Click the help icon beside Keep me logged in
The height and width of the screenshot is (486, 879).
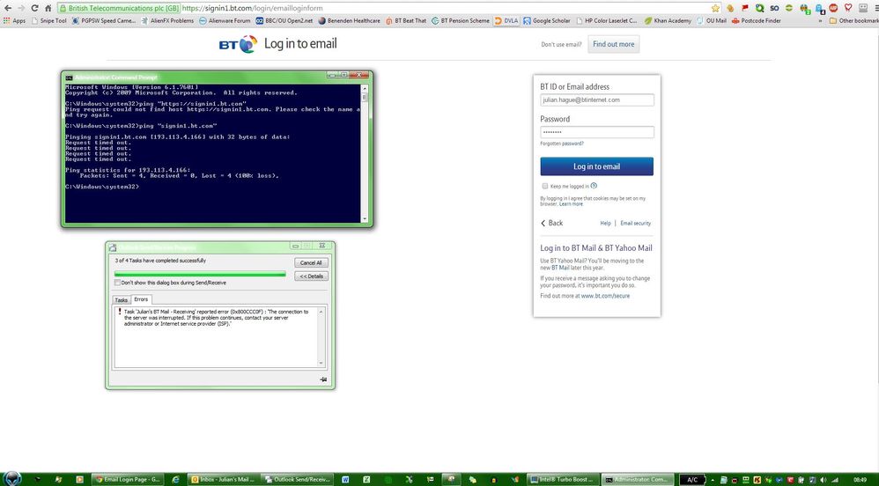(x=594, y=186)
